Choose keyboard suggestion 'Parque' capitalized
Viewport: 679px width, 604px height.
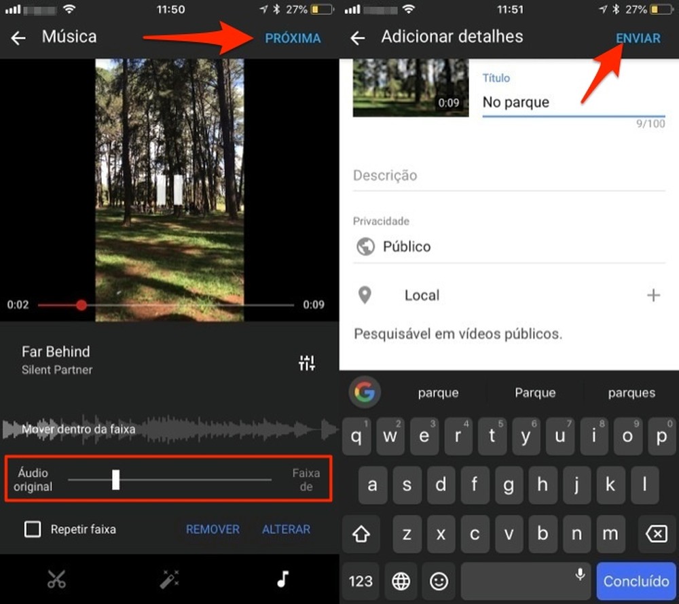[x=535, y=393]
